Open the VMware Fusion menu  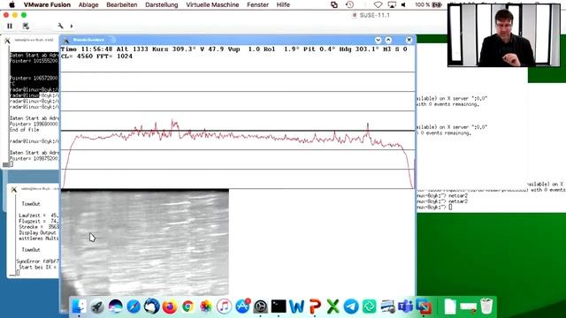(47, 4)
